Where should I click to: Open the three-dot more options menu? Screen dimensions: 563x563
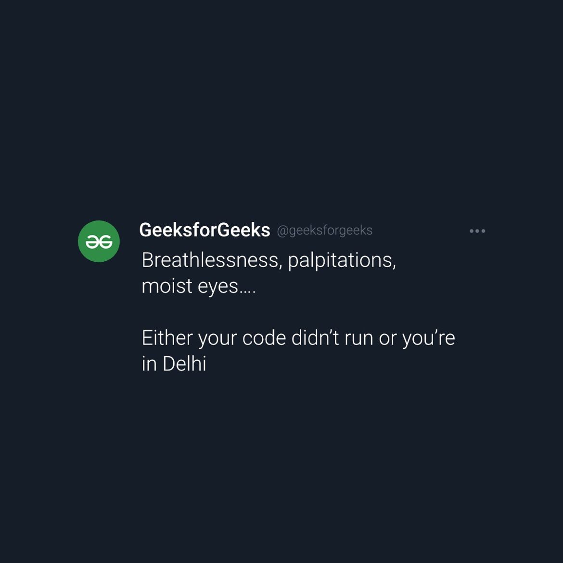click(x=477, y=231)
